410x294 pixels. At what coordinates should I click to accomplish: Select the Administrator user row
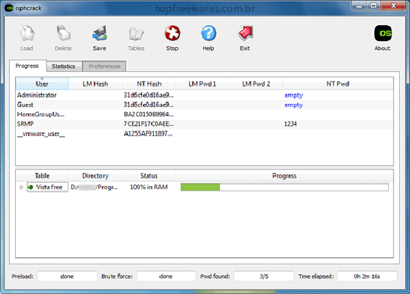pos(204,95)
